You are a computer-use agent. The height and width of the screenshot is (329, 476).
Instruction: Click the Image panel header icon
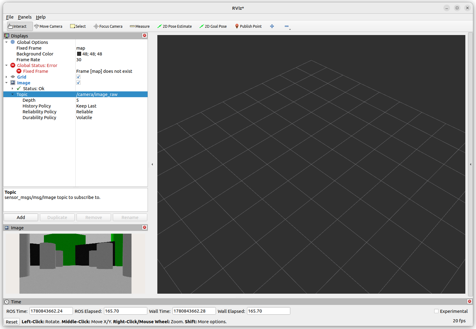(x=7, y=228)
